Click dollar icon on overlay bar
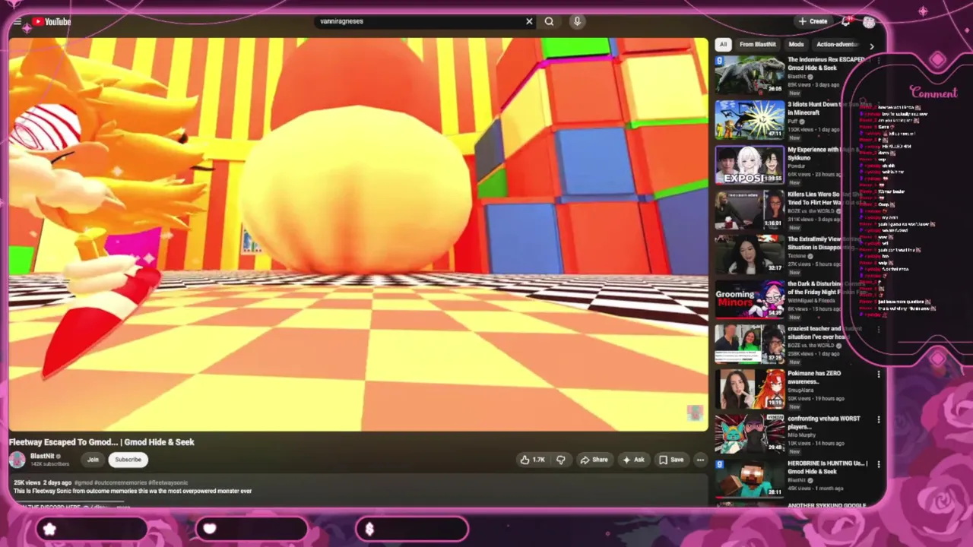The height and width of the screenshot is (547, 973). click(369, 529)
